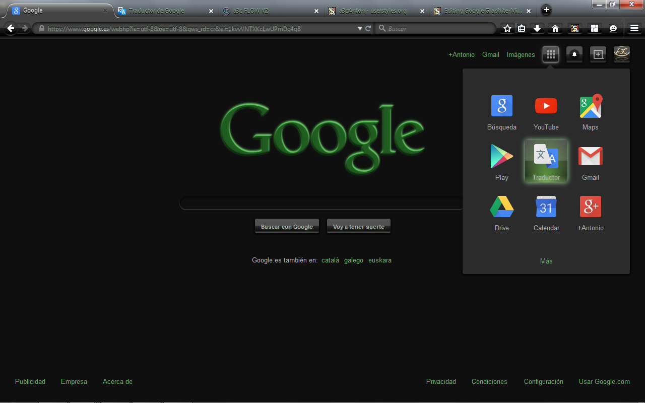This screenshot has width=645, height=403.
Task: Open Calendar from the apps panel
Action: [x=546, y=213]
